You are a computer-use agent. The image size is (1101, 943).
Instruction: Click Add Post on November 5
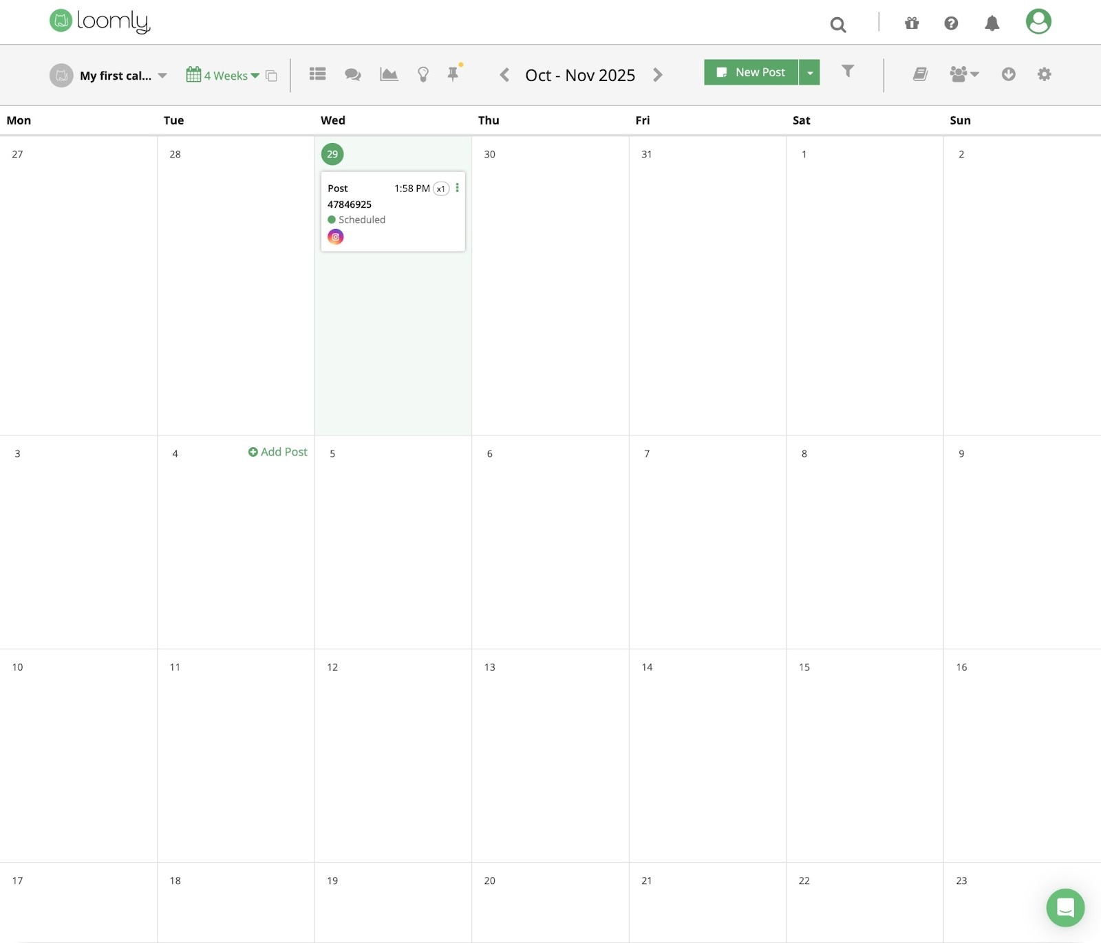click(x=277, y=452)
